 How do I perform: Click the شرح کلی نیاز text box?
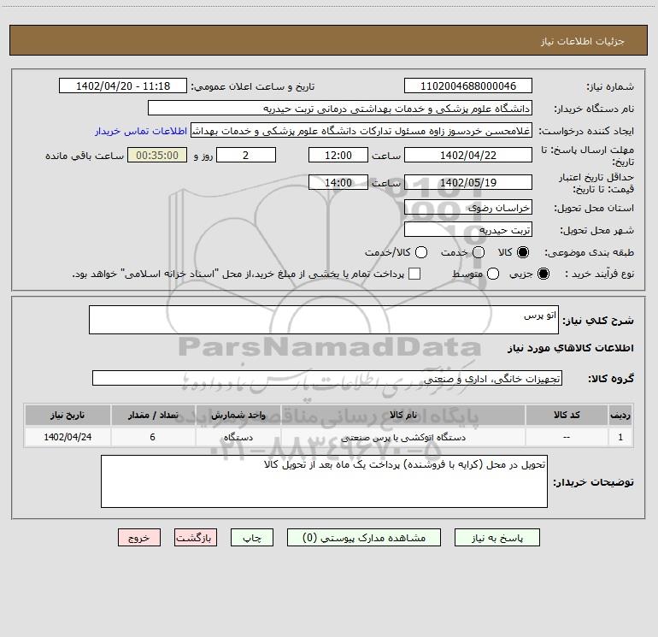coord(324,320)
